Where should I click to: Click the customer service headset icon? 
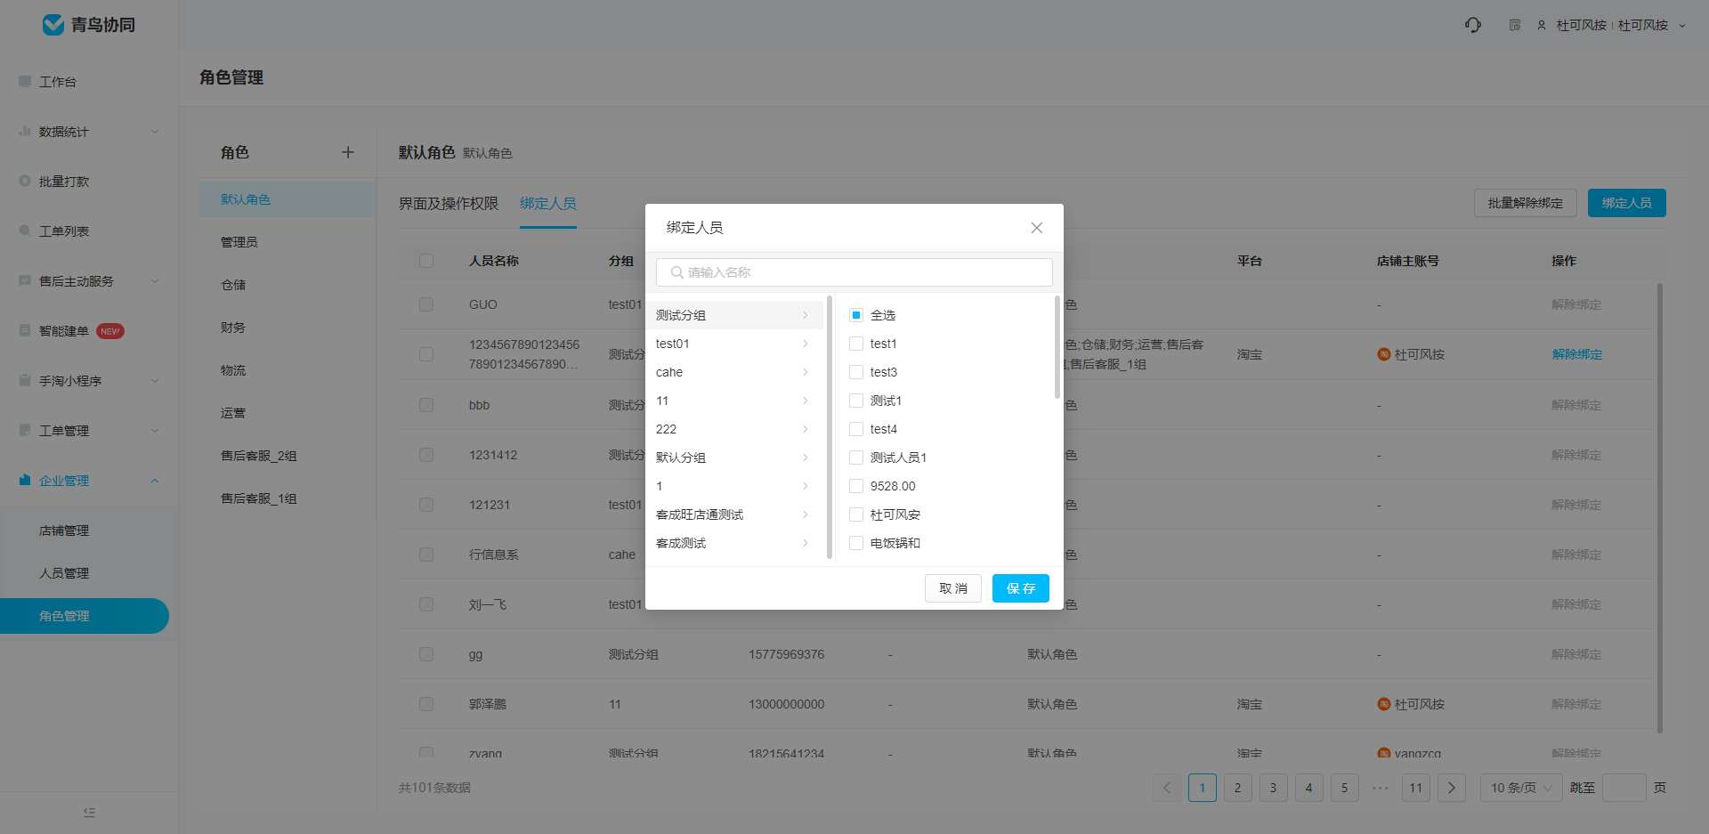1473,25
